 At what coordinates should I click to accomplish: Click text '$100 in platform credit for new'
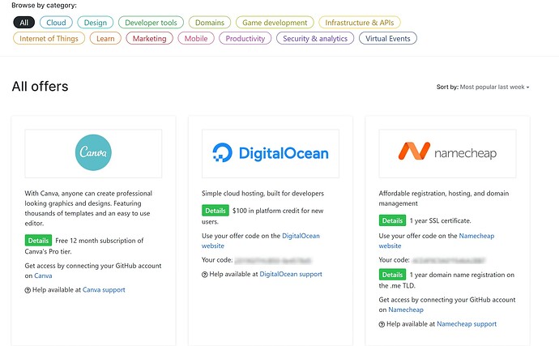tap(278, 211)
